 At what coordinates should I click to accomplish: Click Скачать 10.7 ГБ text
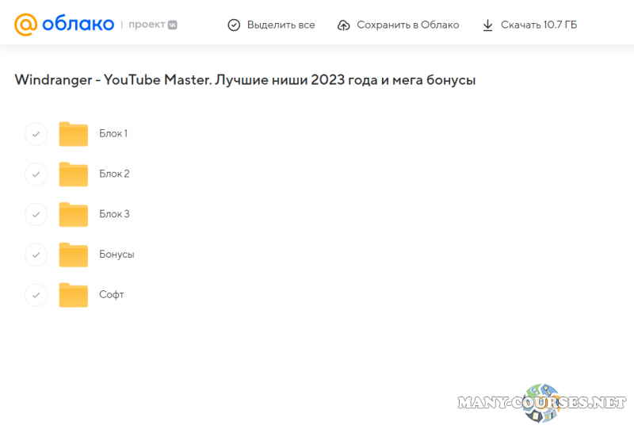pos(539,25)
